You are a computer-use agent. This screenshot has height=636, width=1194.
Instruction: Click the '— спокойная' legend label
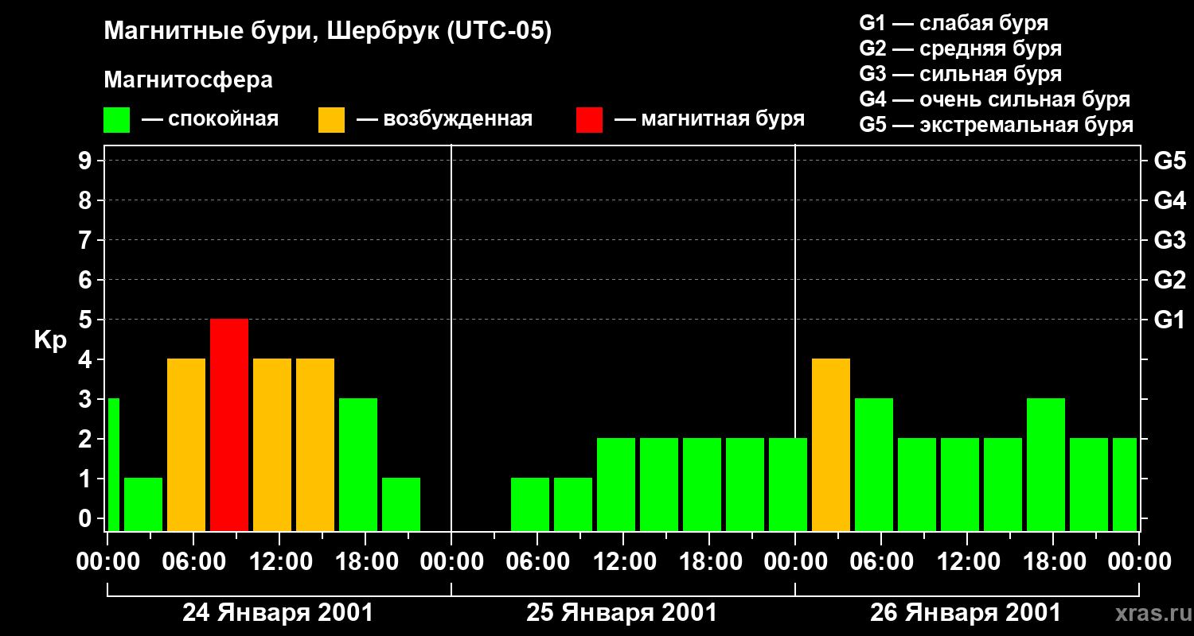click(210, 119)
